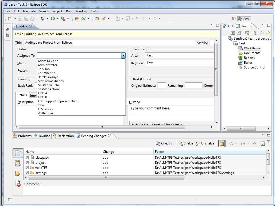Select the Source Files channel icon

(x=18, y=153)
